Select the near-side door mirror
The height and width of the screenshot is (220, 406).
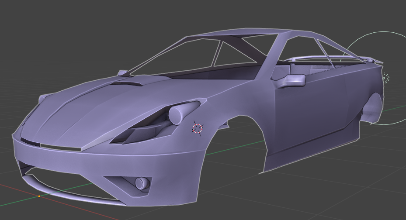[294, 80]
